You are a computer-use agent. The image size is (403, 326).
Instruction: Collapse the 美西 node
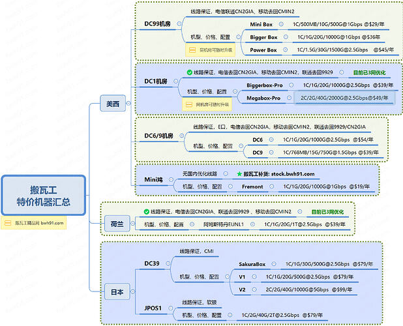pyautogui.click(x=128, y=103)
